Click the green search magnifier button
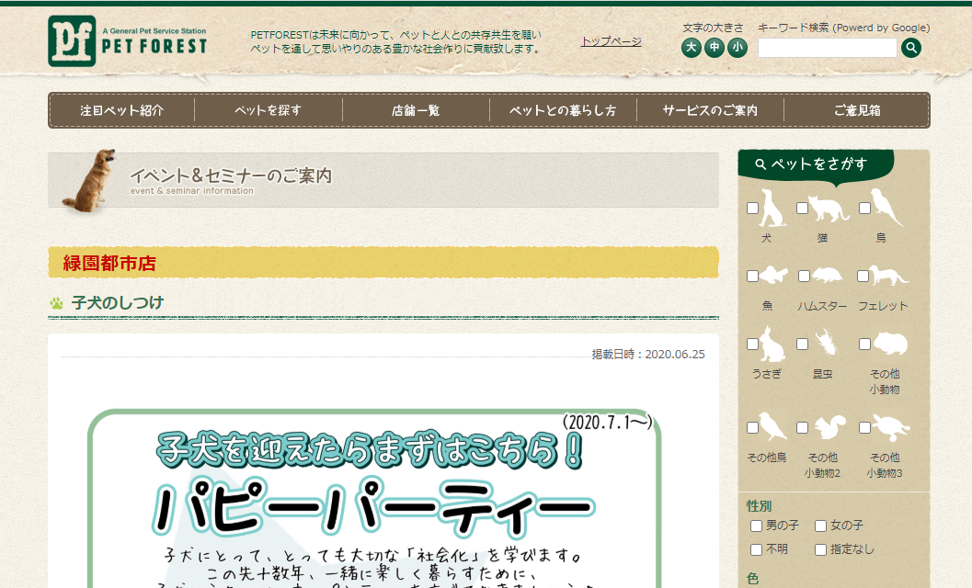 click(910, 48)
